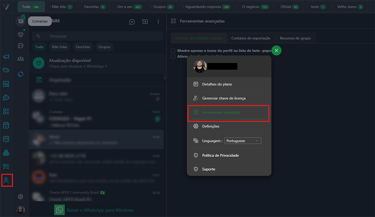375x217 pixels.
Task: Open the three-dot menu in conversations header
Action: click(158, 22)
